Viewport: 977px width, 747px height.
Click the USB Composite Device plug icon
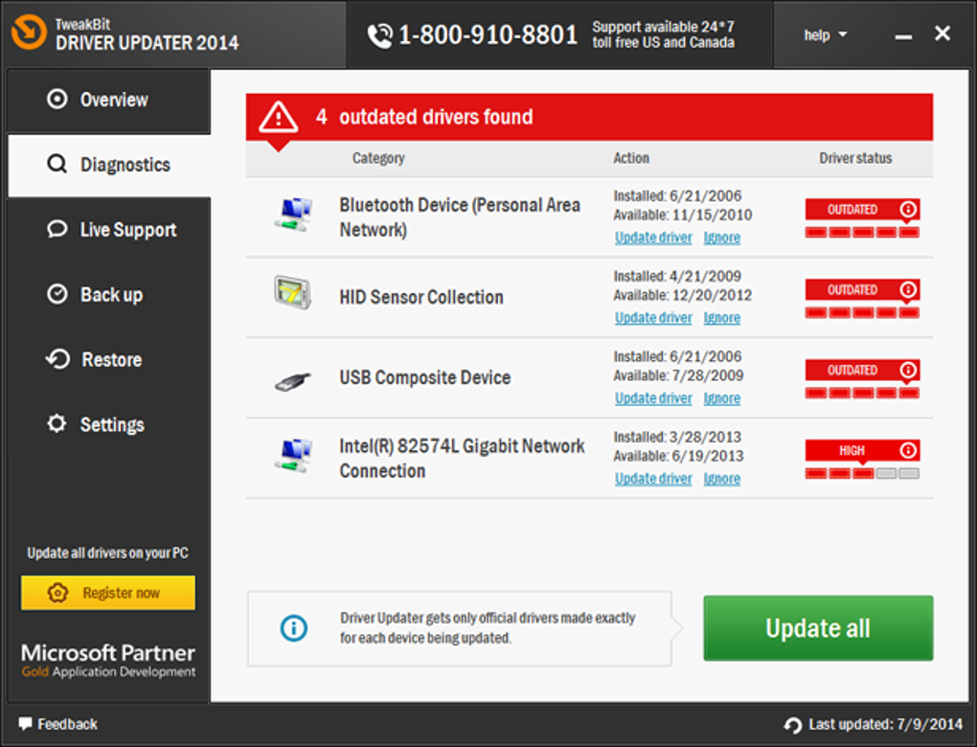click(293, 380)
